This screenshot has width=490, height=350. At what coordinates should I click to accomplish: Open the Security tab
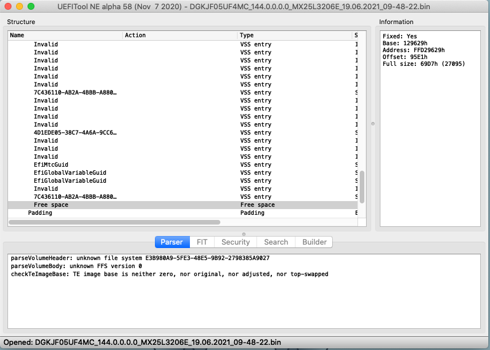[235, 242]
